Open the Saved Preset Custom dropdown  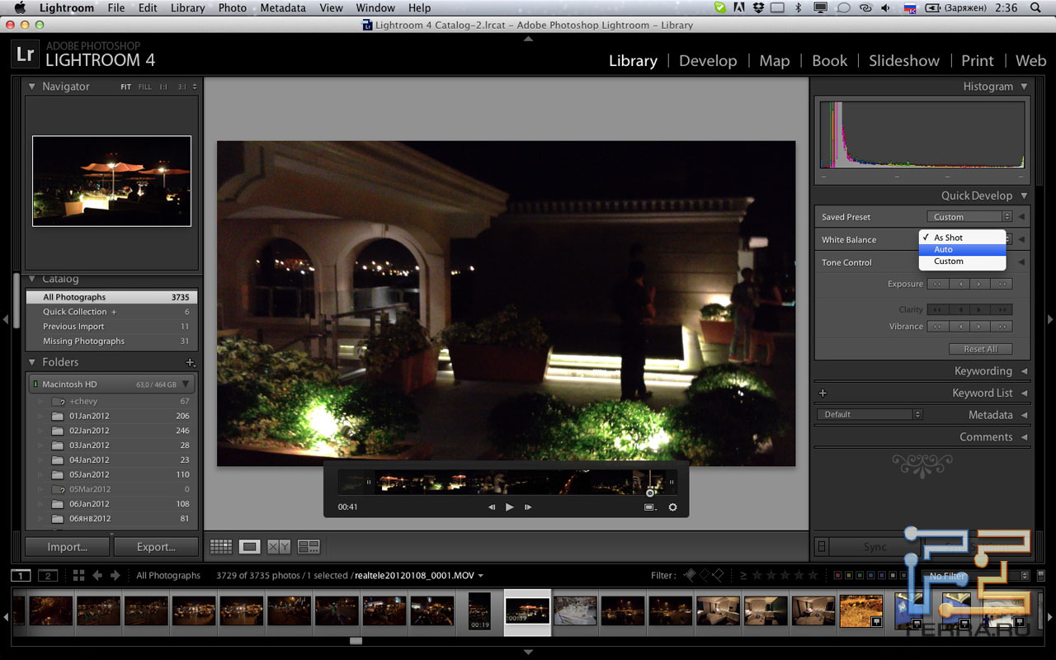pos(970,216)
